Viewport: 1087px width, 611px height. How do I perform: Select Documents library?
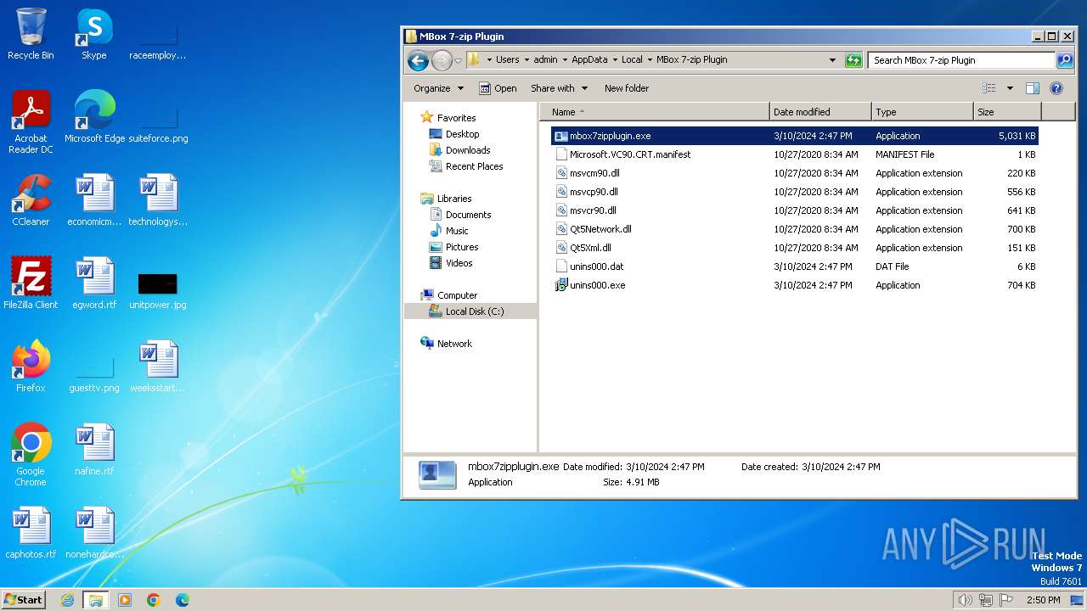(468, 215)
